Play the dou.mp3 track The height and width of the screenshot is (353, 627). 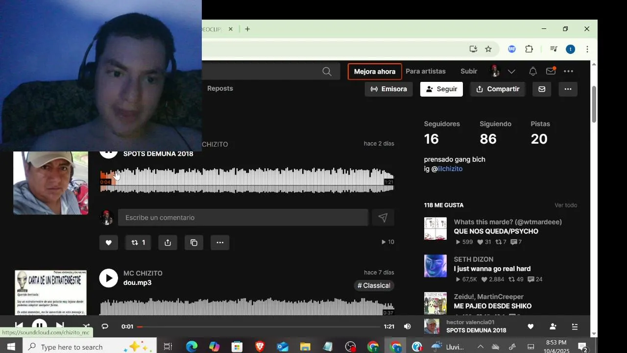[109, 278]
